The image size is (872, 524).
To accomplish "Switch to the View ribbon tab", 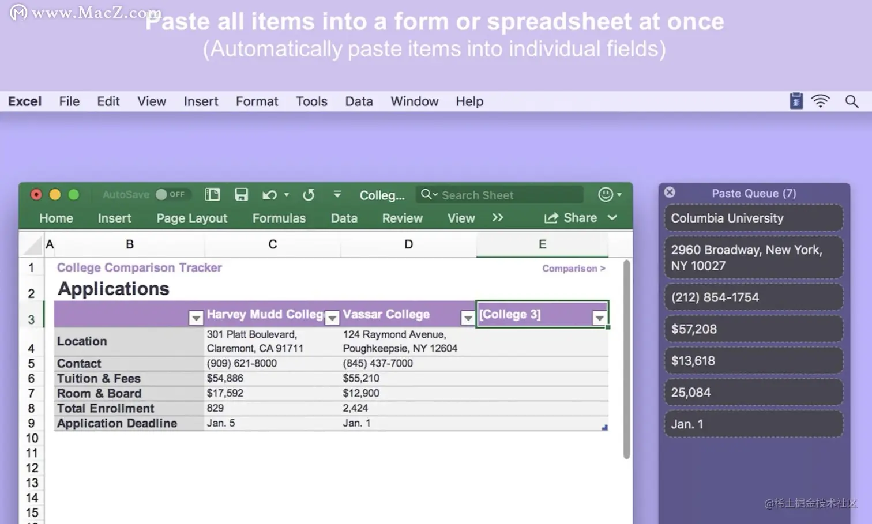I will coord(461,218).
